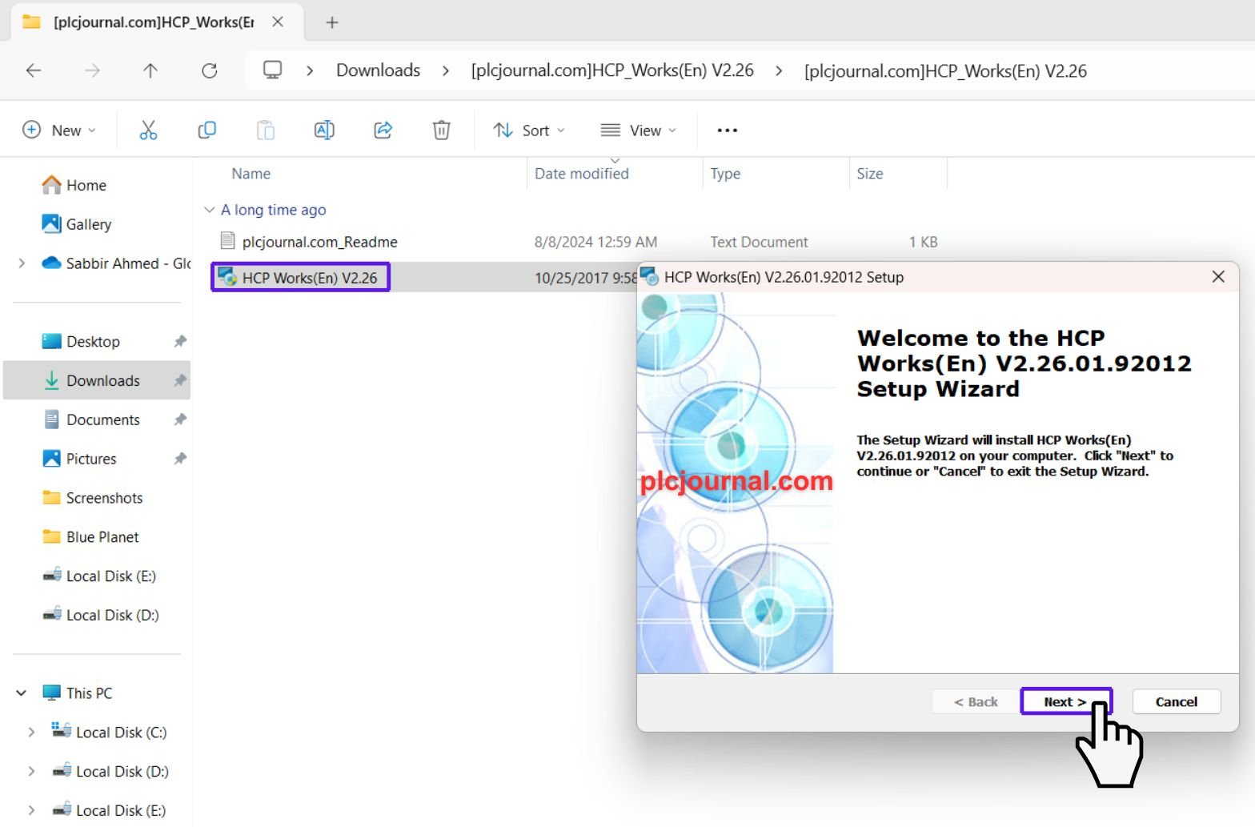Open the See more options menu

pos(727,130)
